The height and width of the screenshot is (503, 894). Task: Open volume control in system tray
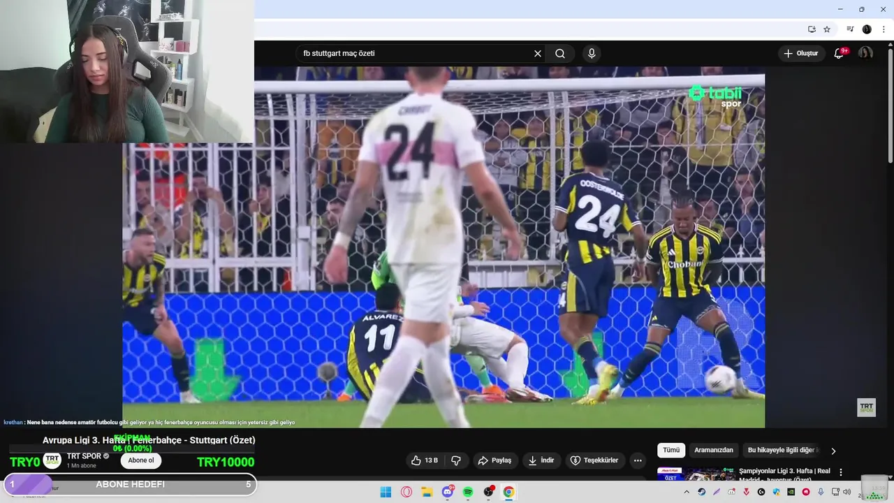click(x=847, y=492)
